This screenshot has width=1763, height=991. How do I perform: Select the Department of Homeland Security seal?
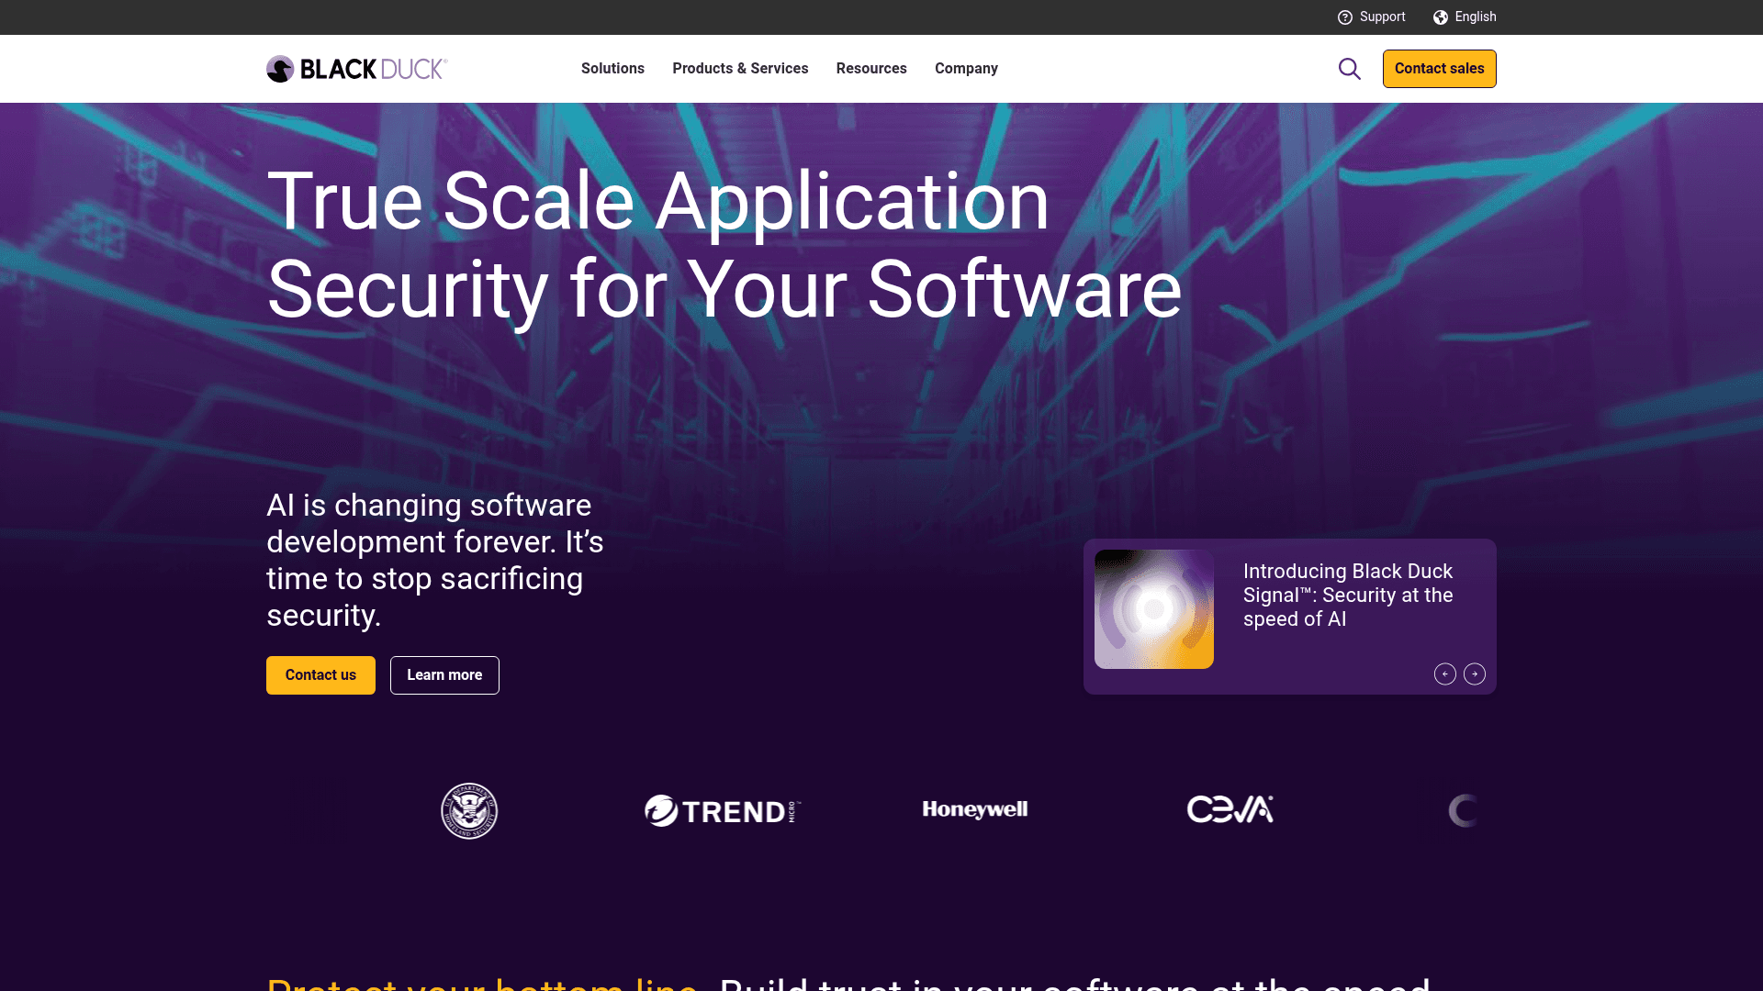[468, 810]
